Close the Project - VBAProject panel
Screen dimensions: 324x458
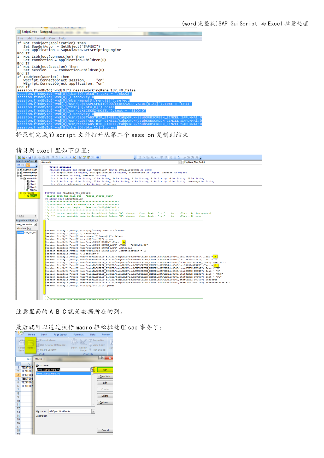(x=36, y=161)
